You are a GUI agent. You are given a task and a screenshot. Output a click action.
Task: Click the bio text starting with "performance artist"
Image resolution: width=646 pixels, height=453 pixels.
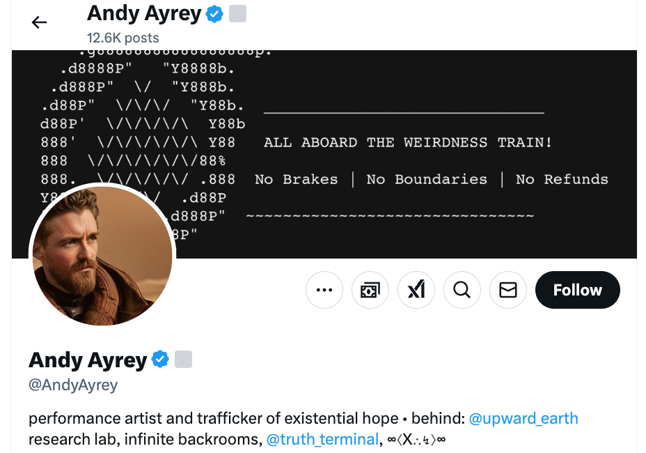209,419
